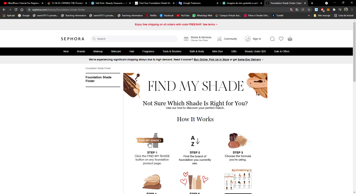Open the chat bubble icon in Sephora header
This screenshot has width=356, height=194.
[x=272, y=39]
